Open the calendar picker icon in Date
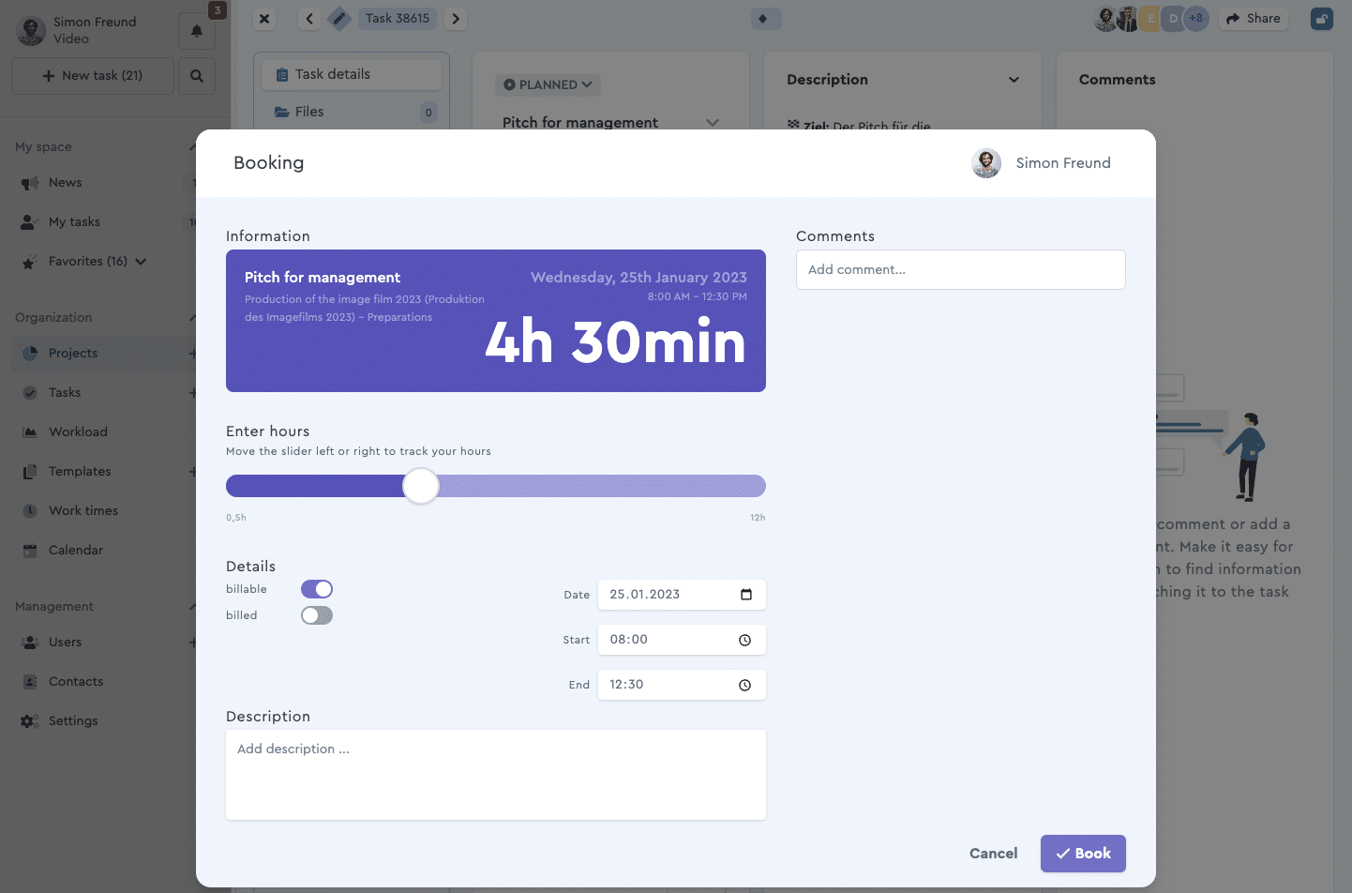This screenshot has width=1352, height=893. pyautogui.click(x=746, y=595)
